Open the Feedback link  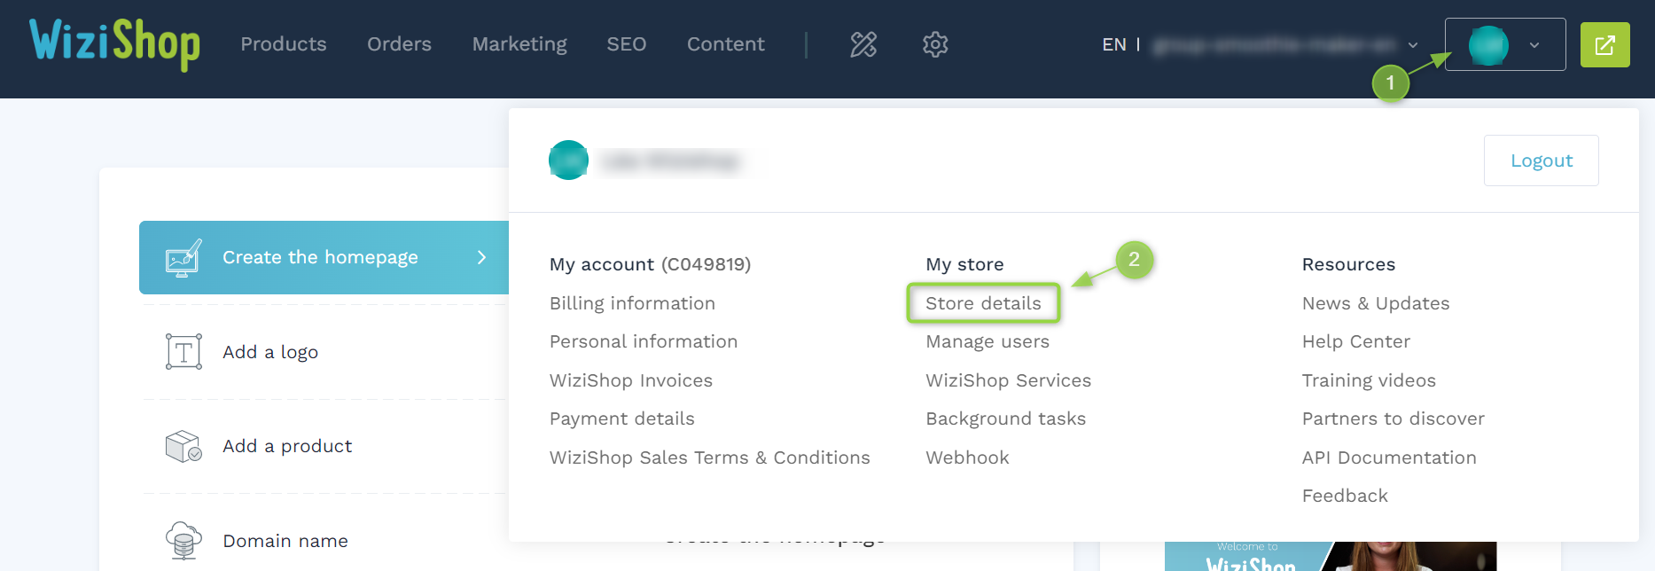[1345, 496]
